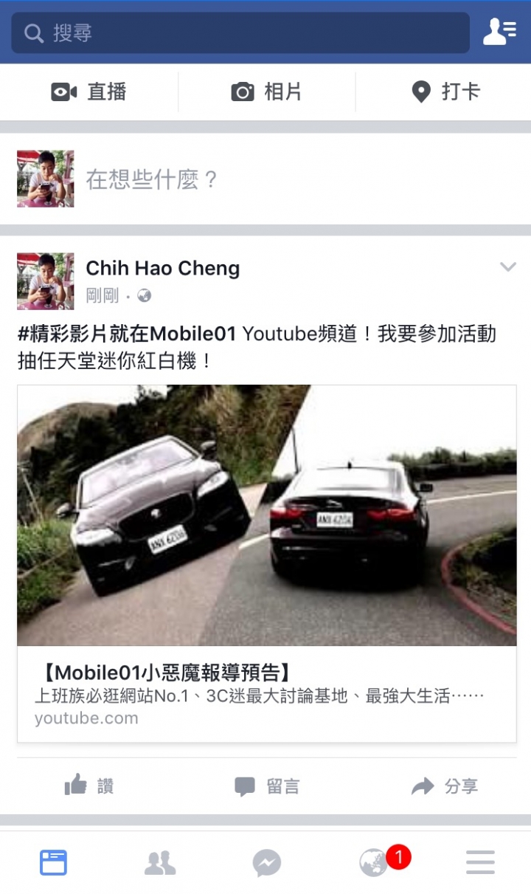Screen dimensions: 531x894
Task: Open friend requests icon in top bar
Action: point(499,32)
